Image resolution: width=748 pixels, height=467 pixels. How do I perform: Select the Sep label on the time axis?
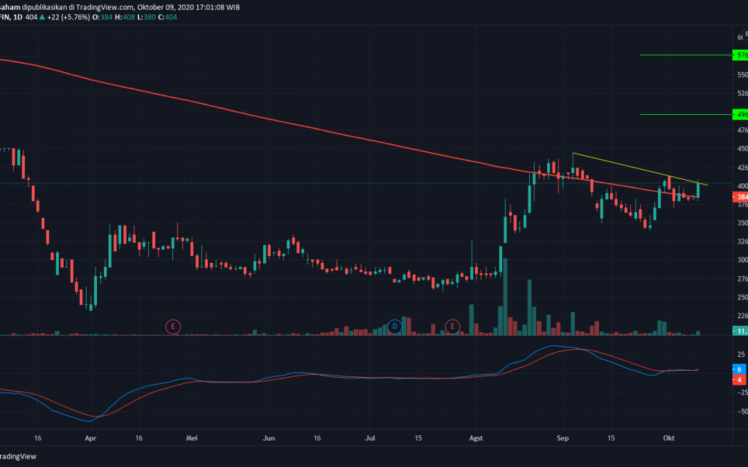coord(562,438)
